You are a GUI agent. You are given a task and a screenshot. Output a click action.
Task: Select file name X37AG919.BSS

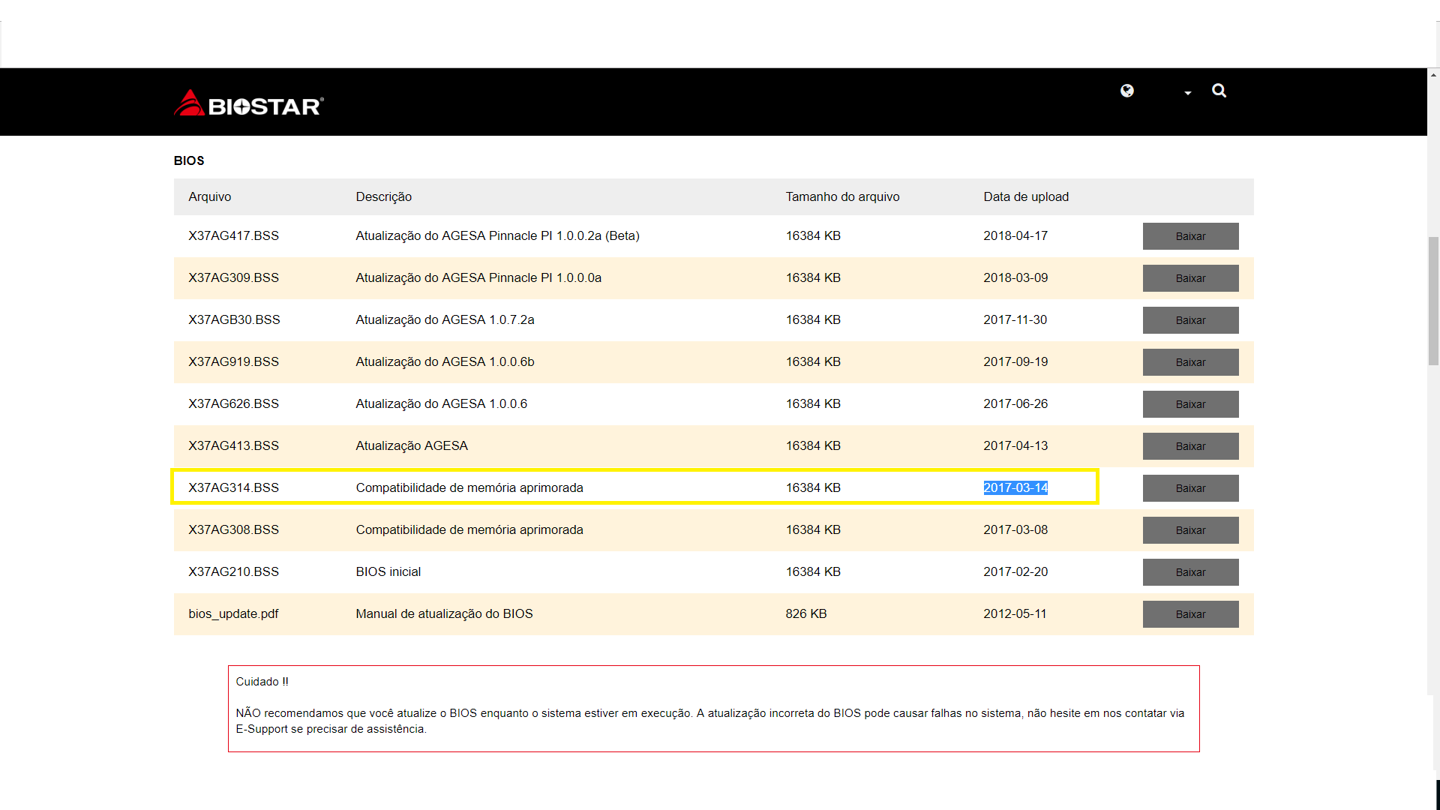pos(233,361)
